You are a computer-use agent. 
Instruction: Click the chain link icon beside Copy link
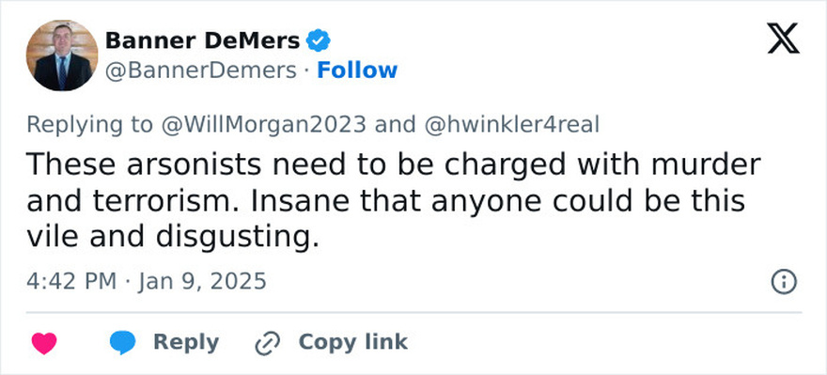point(268,343)
